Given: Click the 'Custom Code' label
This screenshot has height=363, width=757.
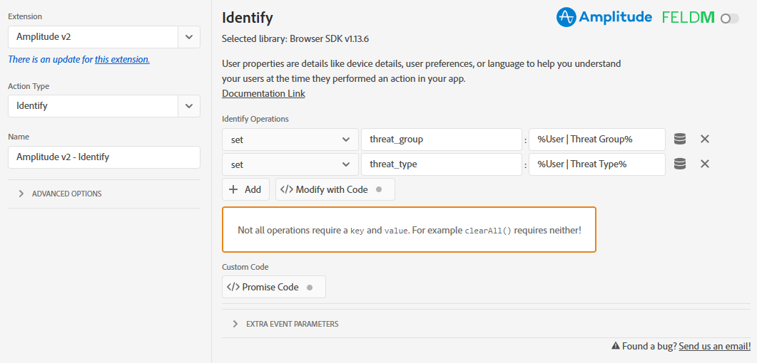Looking at the screenshot, I should 245,267.
